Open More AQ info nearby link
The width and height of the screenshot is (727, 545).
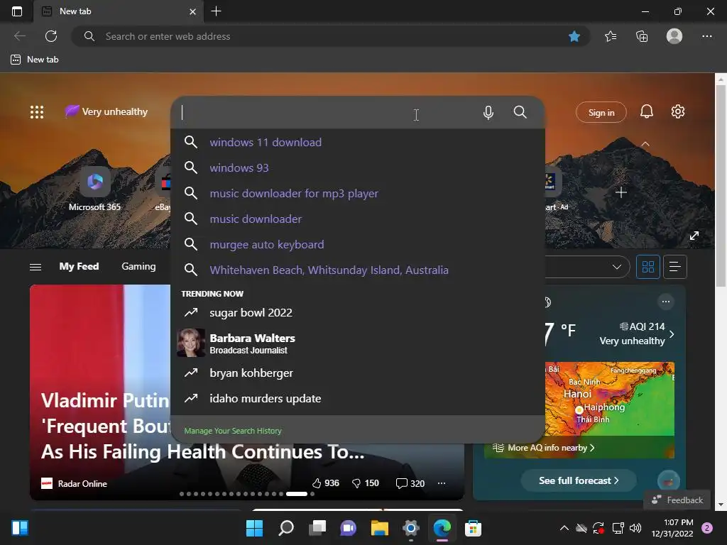(543, 448)
